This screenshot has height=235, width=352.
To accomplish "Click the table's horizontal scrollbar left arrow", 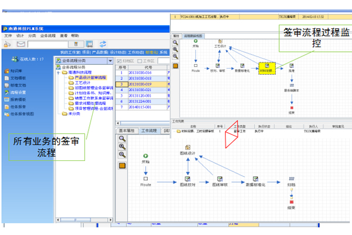I will (x=118, y=123).
